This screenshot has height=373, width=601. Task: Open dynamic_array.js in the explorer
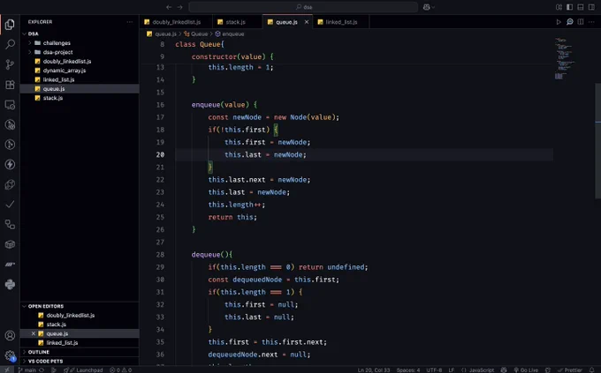65,71
